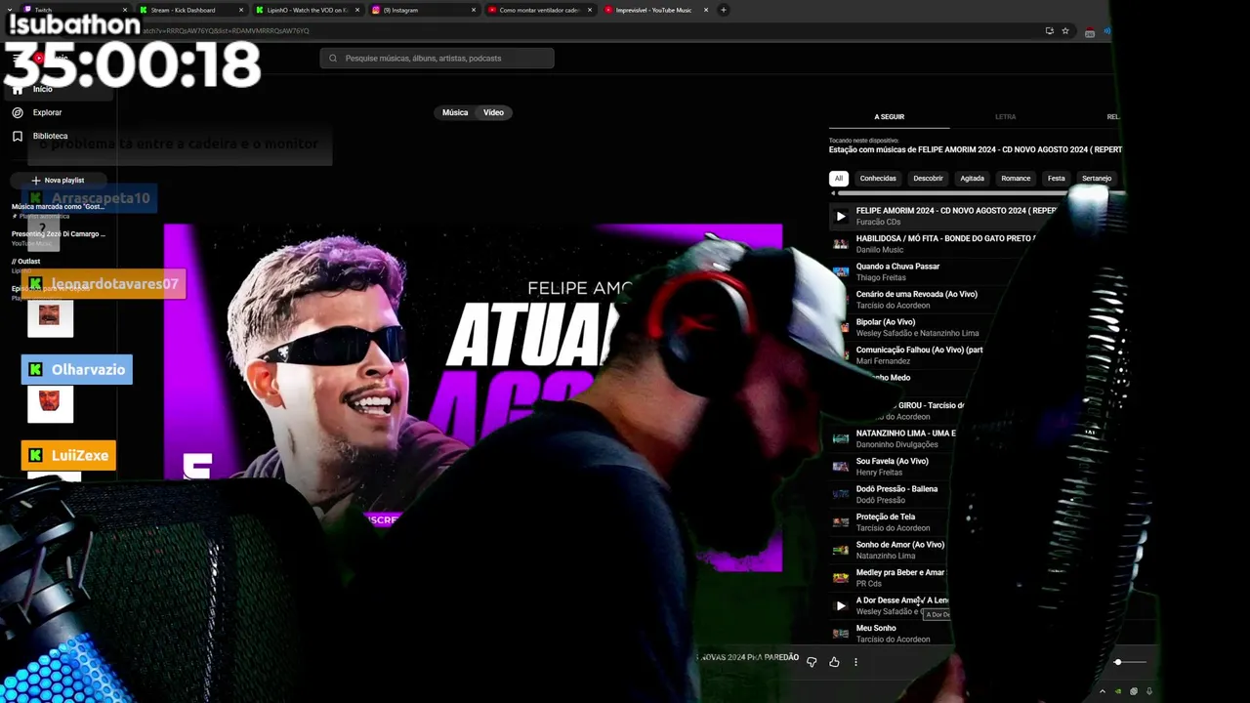The height and width of the screenshot is (703, 1250).
Task: Open Cenário de uma Revoada (Ao Vivo) song
Action: (916, 294)
